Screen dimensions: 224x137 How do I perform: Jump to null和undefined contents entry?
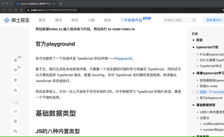tap(213, 124)
